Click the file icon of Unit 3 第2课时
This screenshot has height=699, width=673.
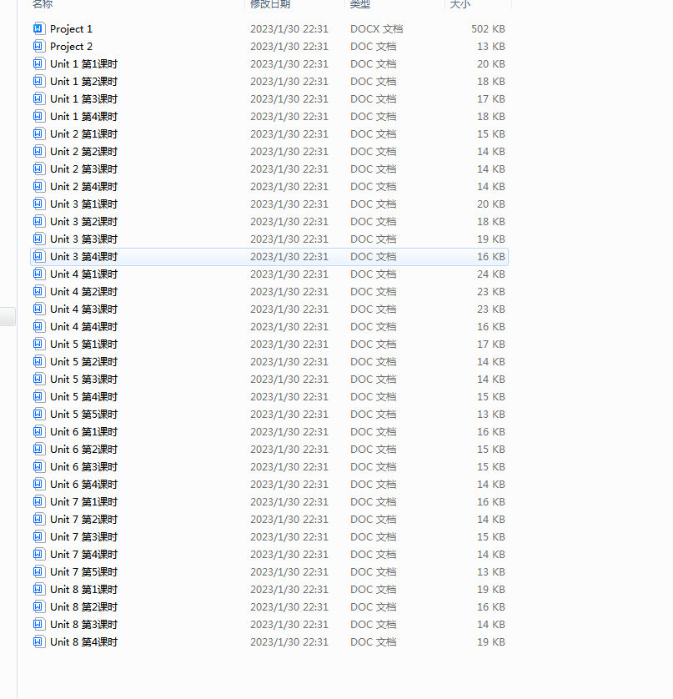(x=38, y=222)
